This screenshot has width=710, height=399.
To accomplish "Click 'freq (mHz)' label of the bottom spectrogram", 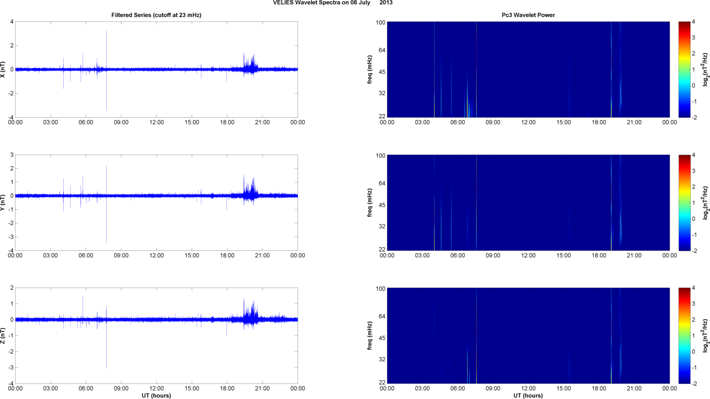I will 370,336.
